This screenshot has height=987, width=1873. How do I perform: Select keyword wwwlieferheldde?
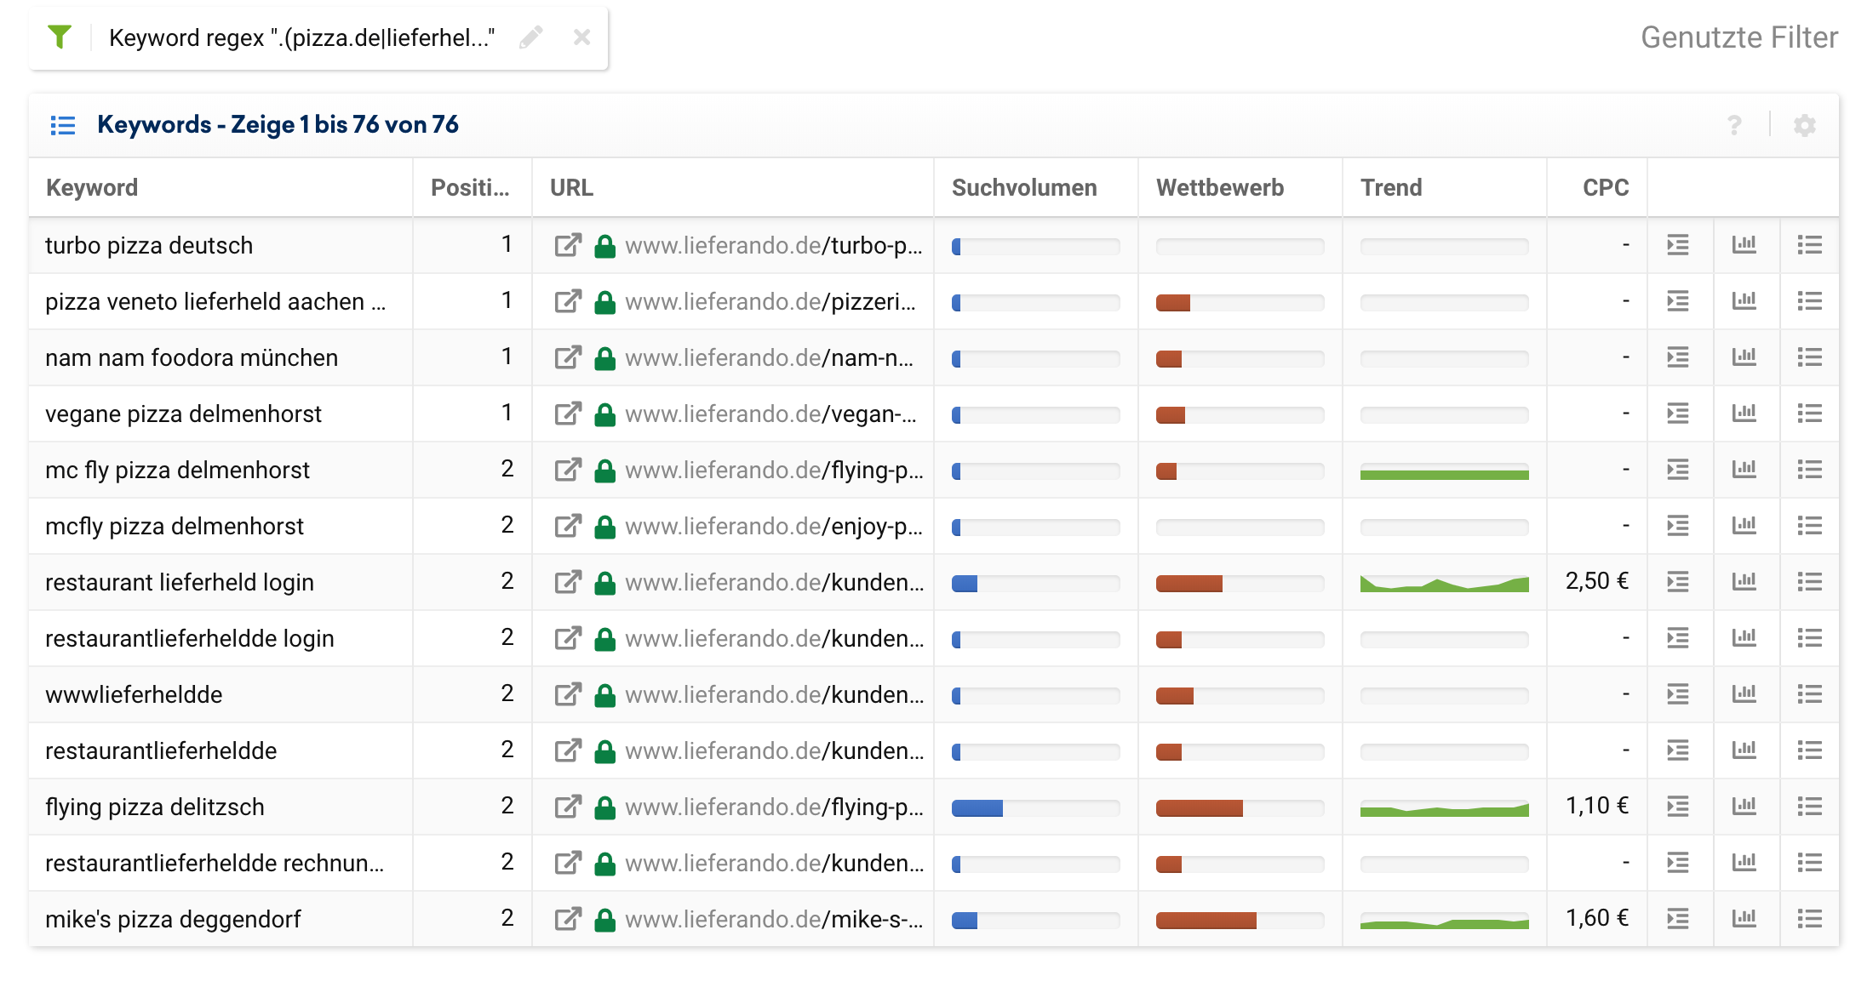(134, 694)
